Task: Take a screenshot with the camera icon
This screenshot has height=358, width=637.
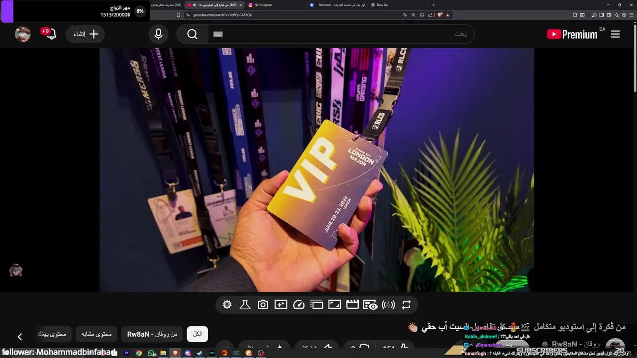Action: click(x=263, y=305)
